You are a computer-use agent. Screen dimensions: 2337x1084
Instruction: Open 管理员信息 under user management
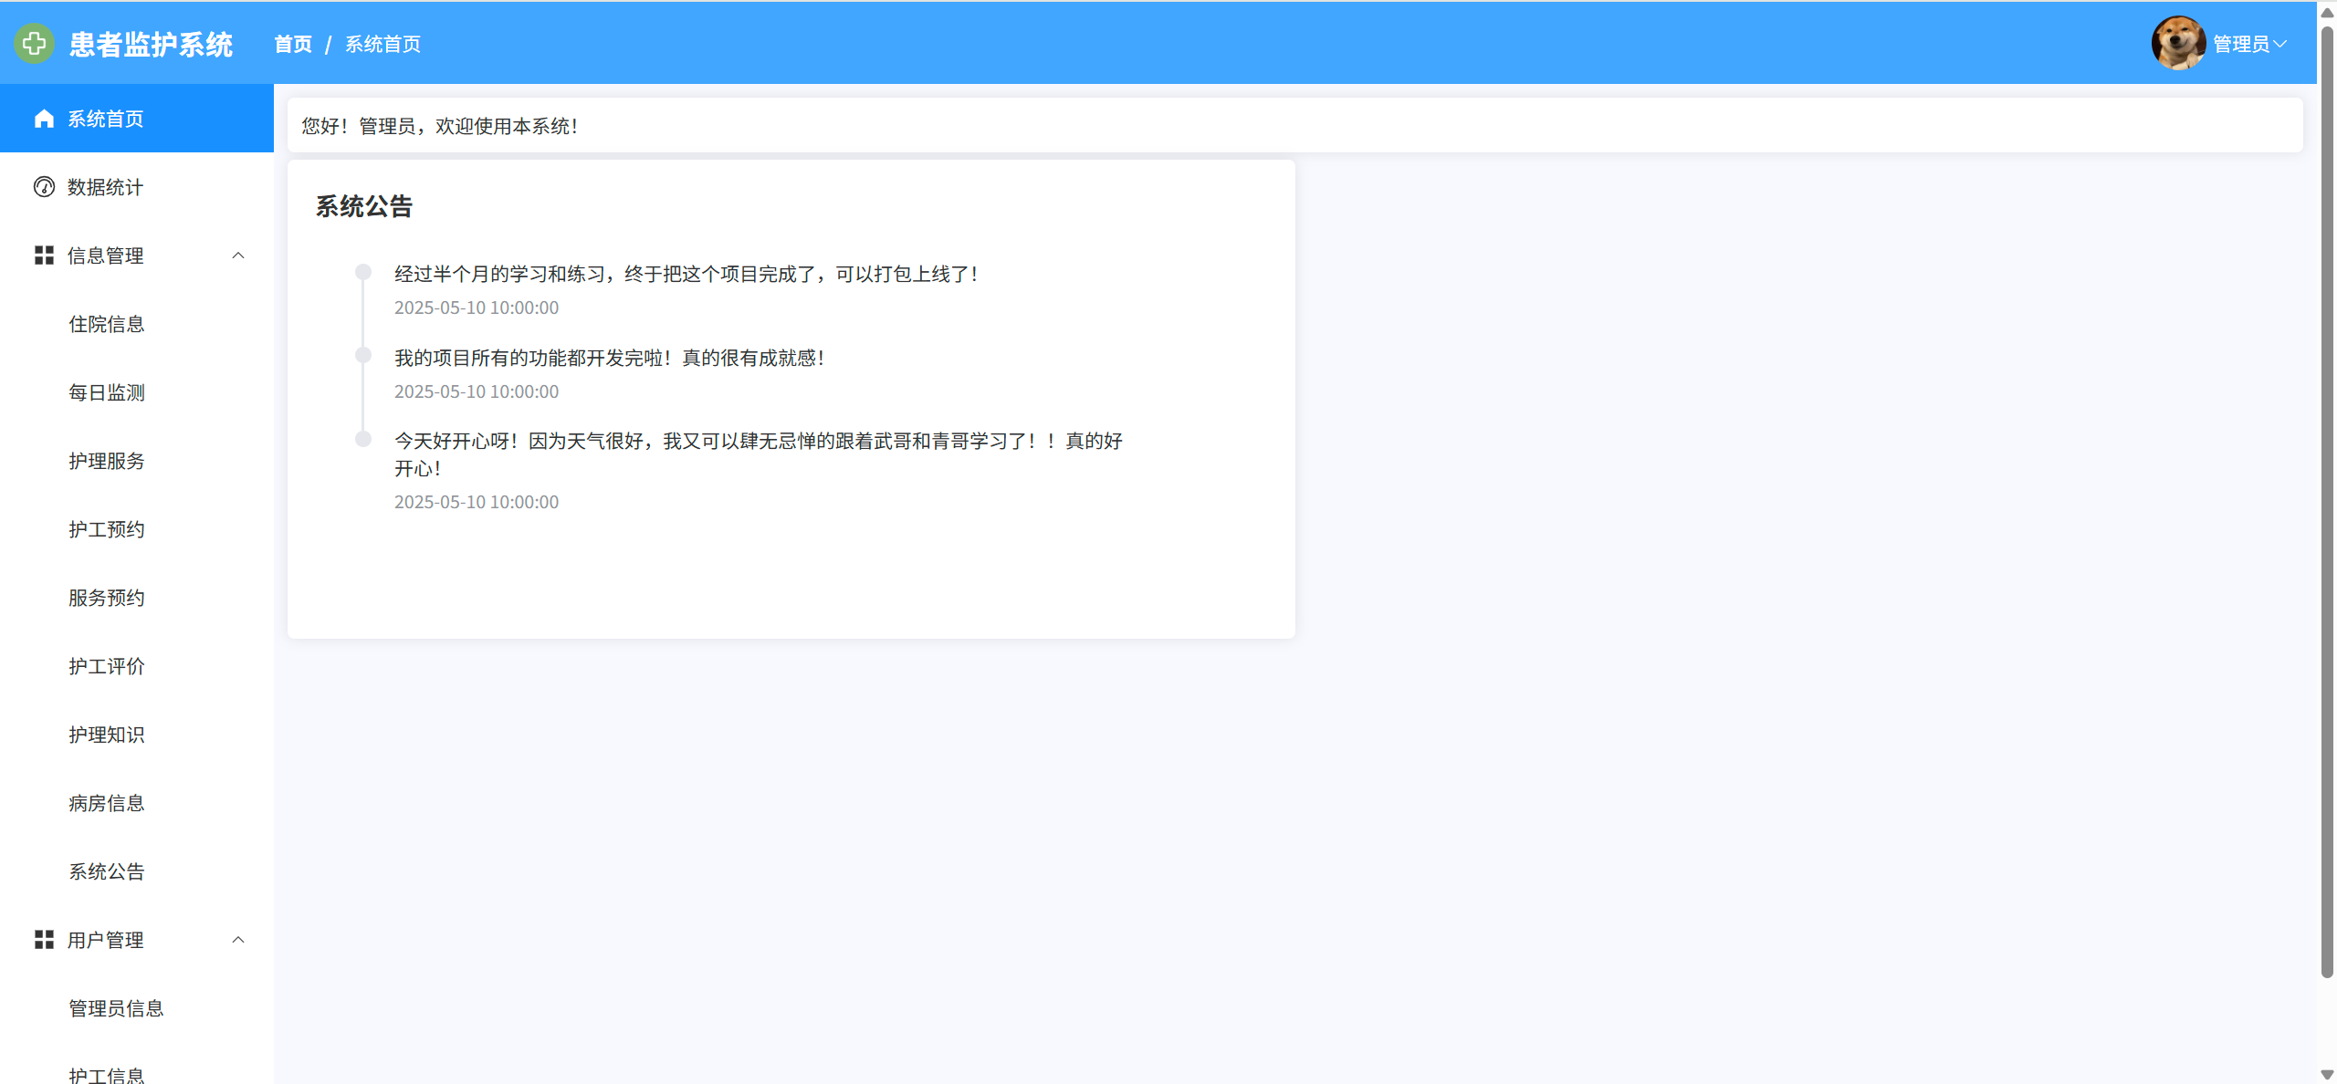116,1008
